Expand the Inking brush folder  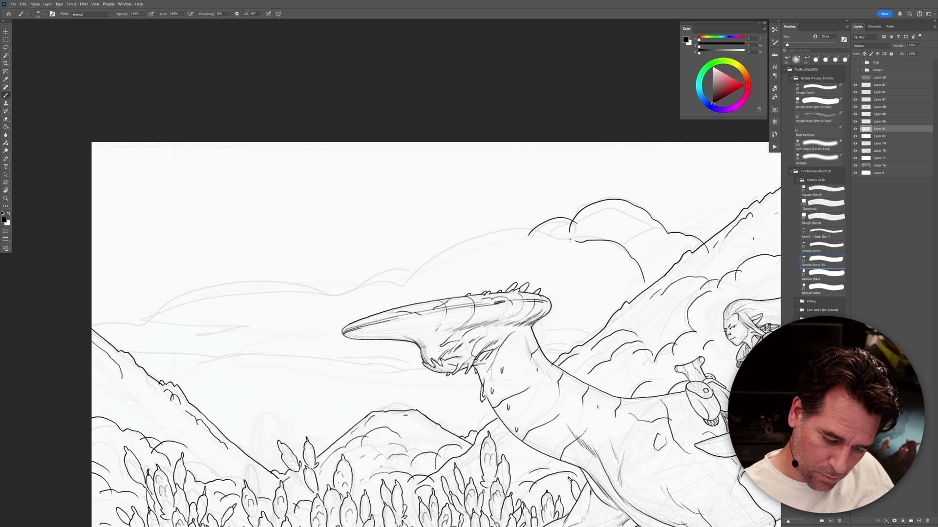[797, 301]
